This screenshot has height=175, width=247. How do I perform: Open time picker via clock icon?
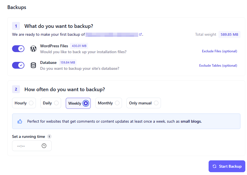44,146
